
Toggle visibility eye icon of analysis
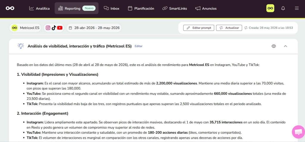click(x=274, y=46)
